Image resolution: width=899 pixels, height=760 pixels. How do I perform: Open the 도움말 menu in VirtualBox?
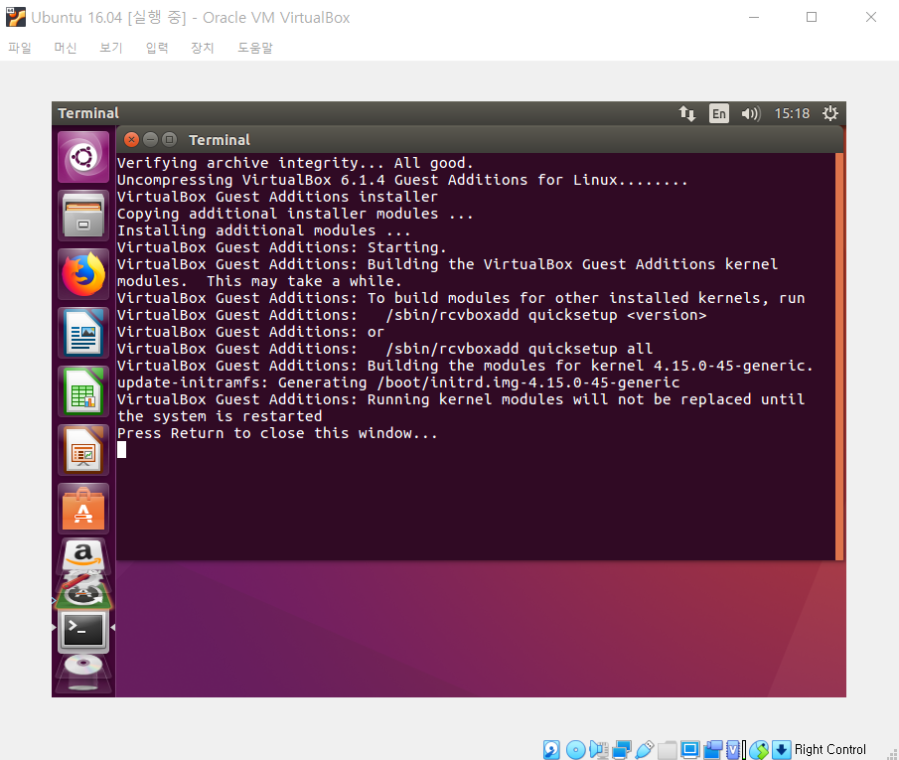(255, 48)
